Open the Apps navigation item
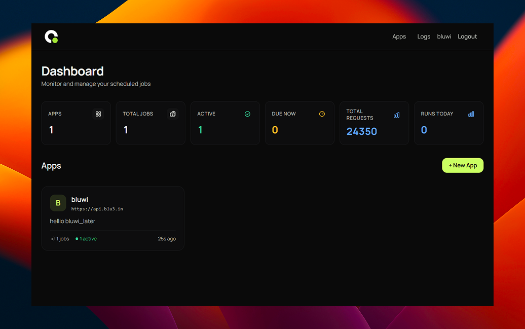Viewport: 525px width, 329px height. pos(399,36)
